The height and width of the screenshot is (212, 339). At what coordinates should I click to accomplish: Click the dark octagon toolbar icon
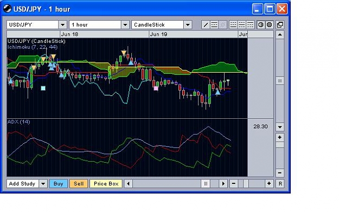pos(261,25)
